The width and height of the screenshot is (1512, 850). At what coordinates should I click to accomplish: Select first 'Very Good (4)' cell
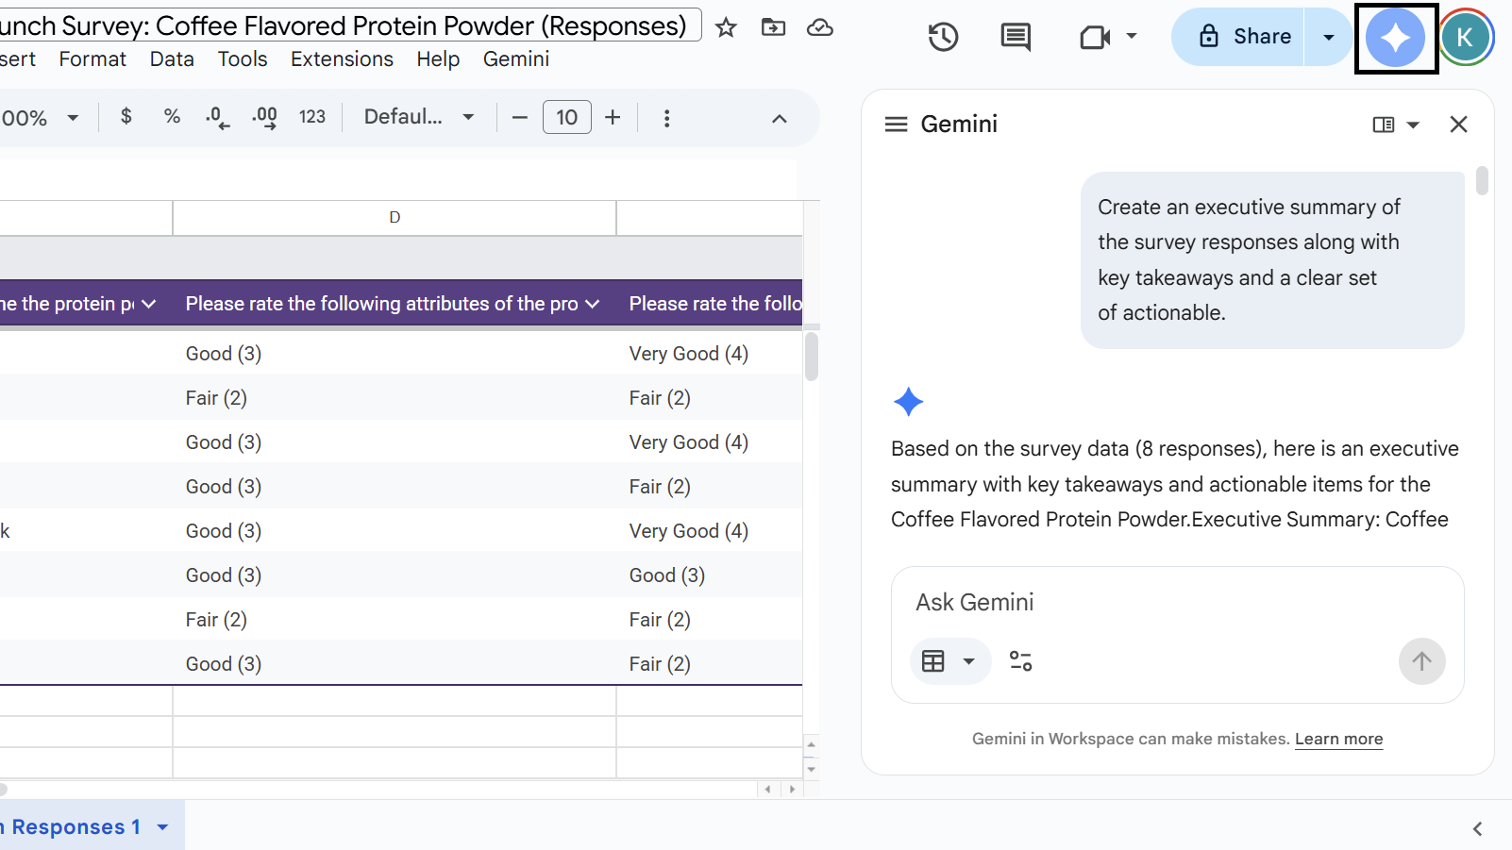click(709, 354)
